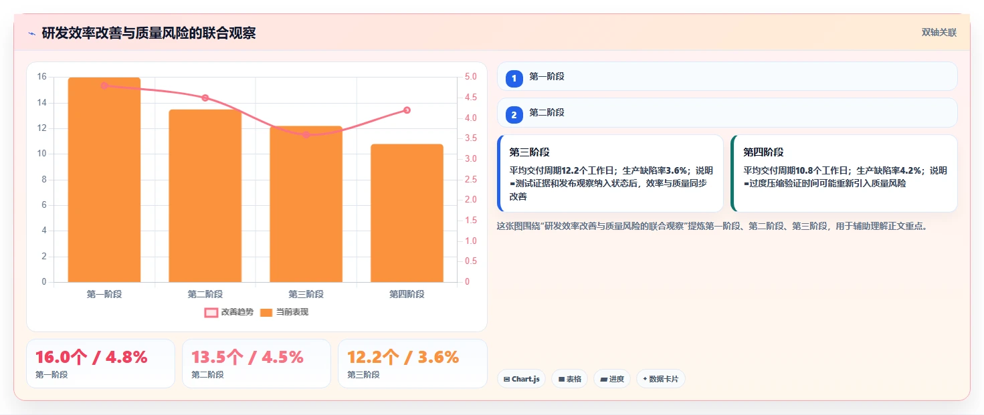984x415 pixels.
Task: Expand the 第二阶段 list row
Action: 727,112
